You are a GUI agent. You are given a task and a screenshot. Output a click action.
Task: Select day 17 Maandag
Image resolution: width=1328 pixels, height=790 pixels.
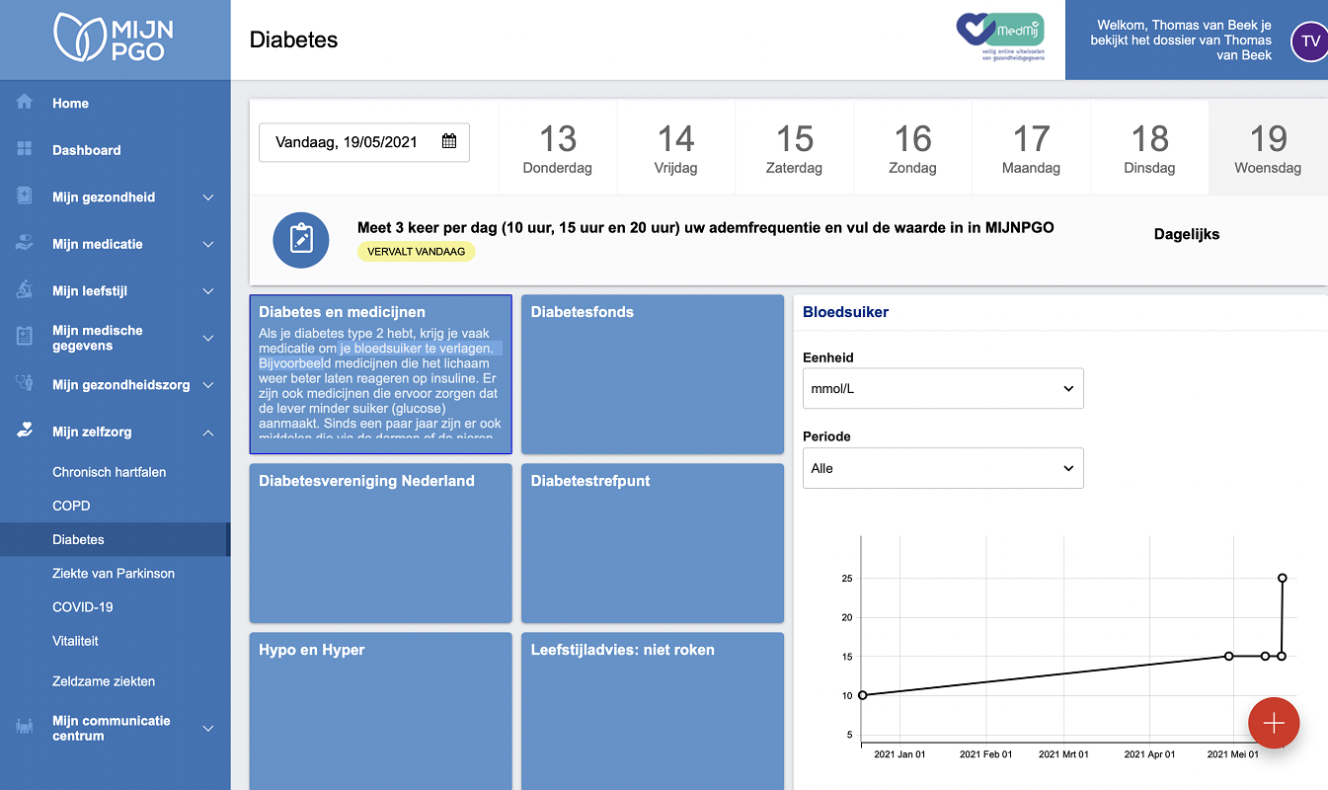click(1031, 147)
